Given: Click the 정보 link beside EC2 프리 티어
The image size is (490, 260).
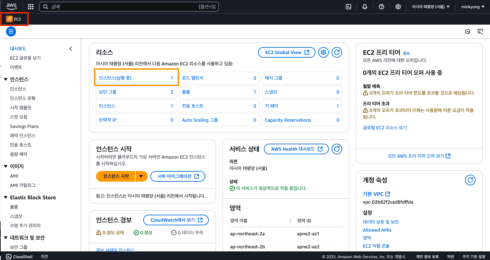Looking at the screenshot, I should [x=406, y=53].
